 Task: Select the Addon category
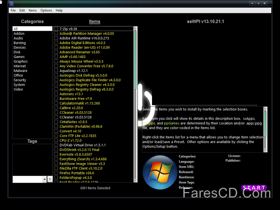pyautogui.click(x=19, y=34)
